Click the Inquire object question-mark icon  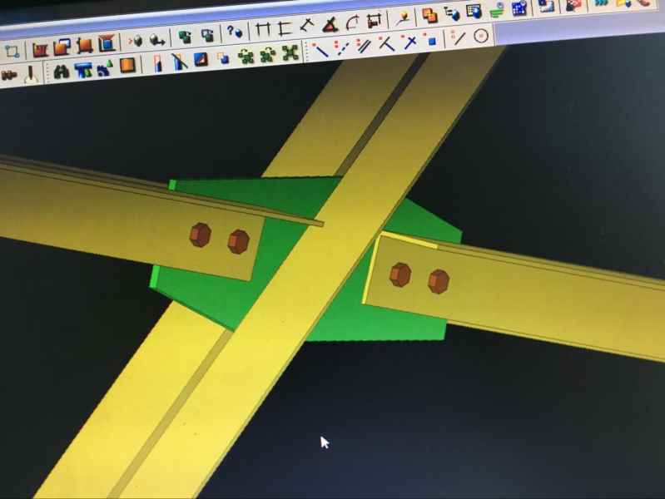point(235,32)
